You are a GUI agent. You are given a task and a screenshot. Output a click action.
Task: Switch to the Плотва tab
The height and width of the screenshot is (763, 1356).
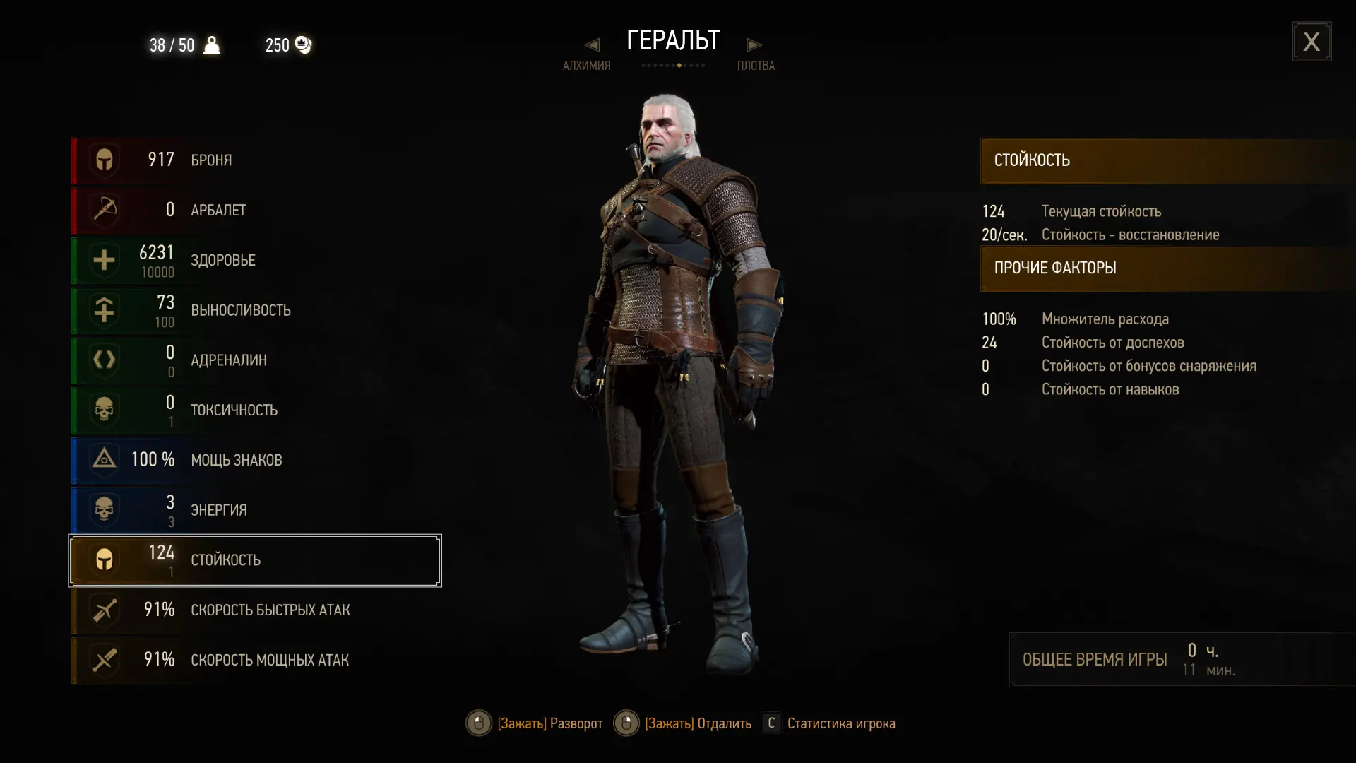pyautogui.click(x=756, y=66)
